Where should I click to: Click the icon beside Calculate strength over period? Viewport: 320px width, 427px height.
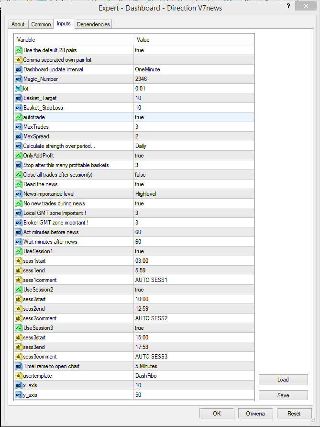tap(19, 146)
